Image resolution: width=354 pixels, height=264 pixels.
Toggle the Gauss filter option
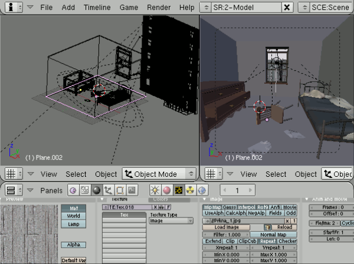230,207
